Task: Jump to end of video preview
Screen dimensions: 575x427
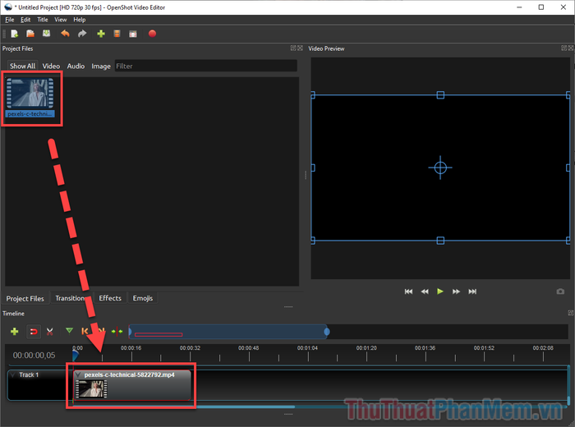Action: coord(472,292)
